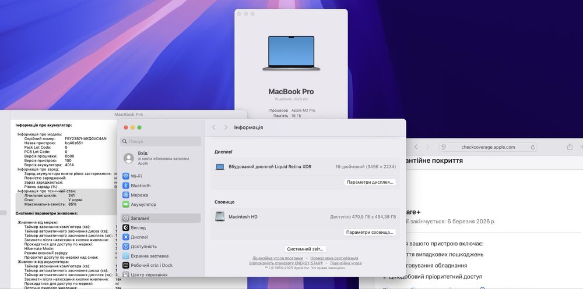Click the built-in display laptop icon

click(x=220, y=167)
